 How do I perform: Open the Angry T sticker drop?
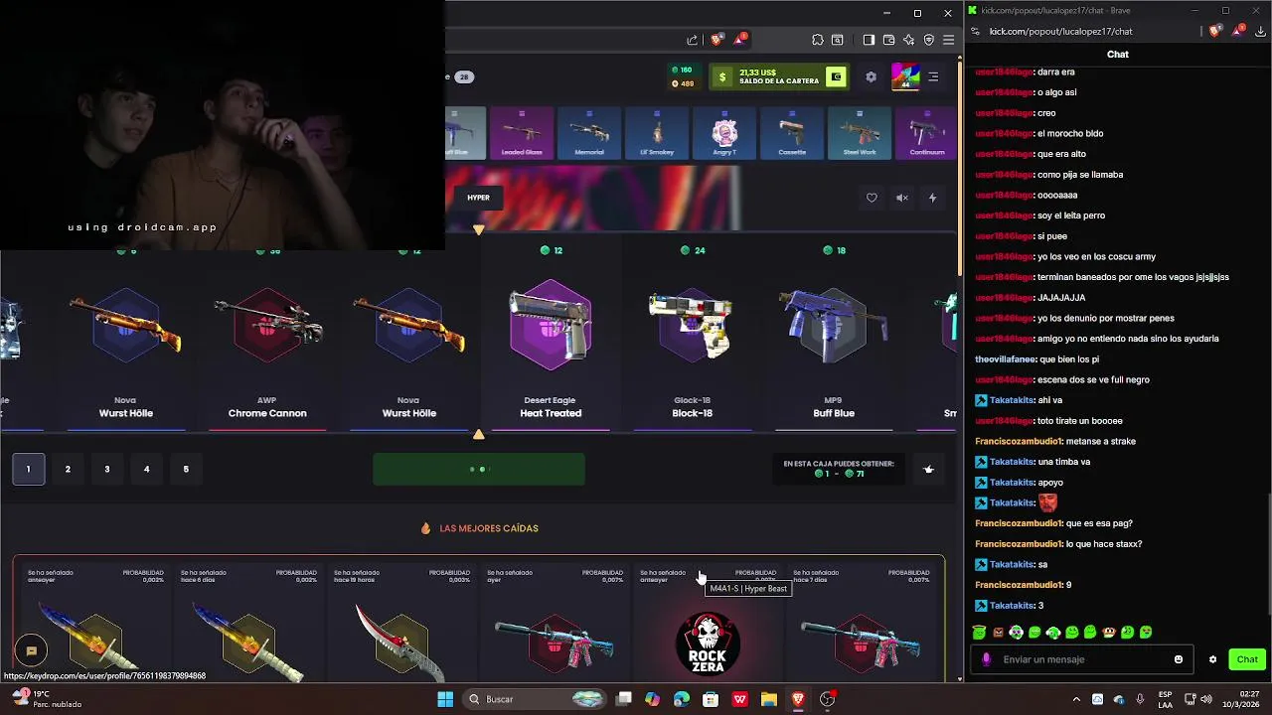pos(724,133)
